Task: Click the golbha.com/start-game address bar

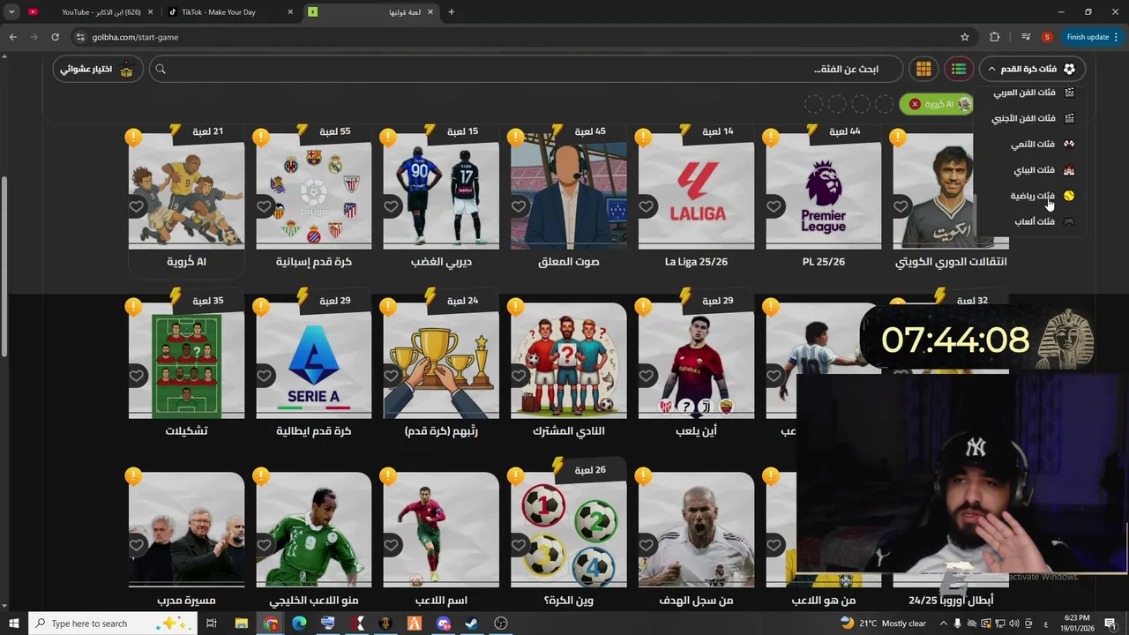Action: (x=520, y=37)
